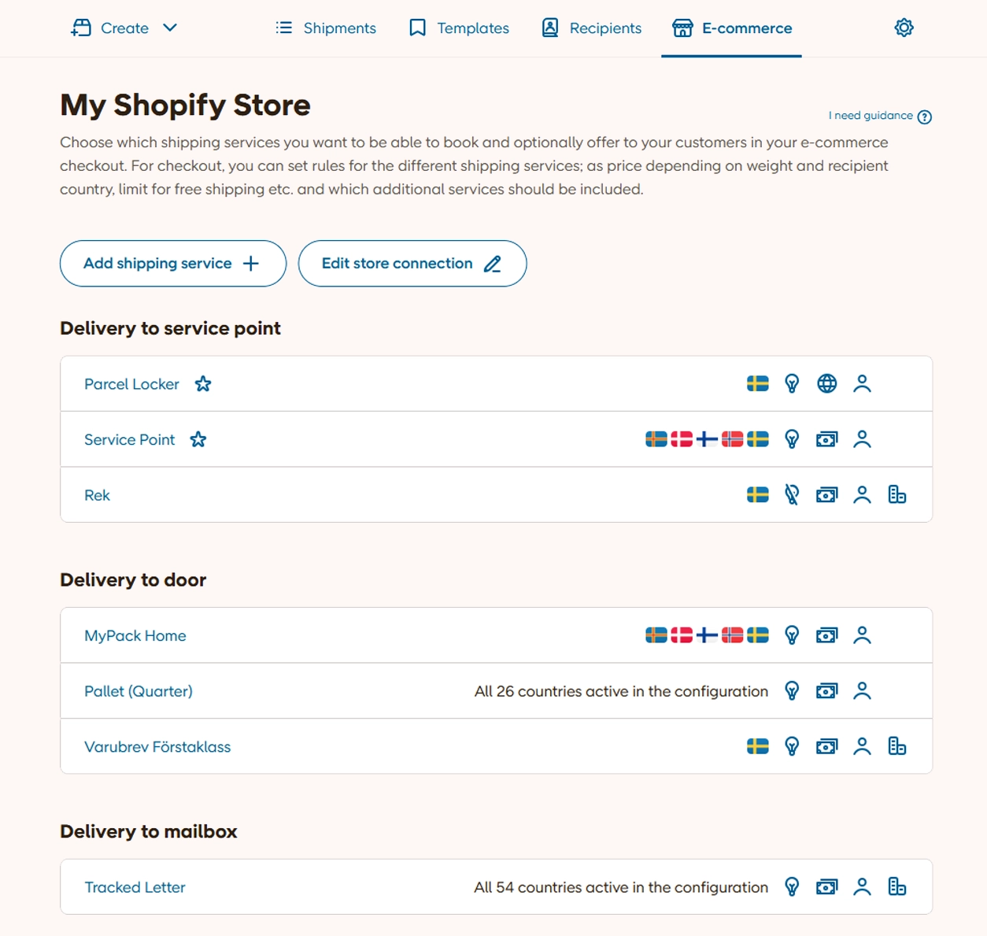
Task: Click the lightbulb icon in Pallet (Quarter) row
Action: click(x=792, y=691)
